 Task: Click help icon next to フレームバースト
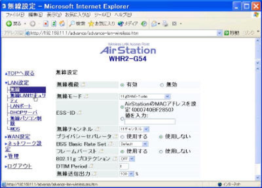click(x=101, y=151)
